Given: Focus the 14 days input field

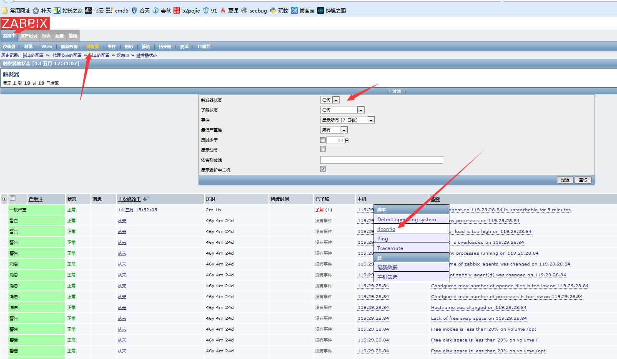Looking at the screenshot, I should tap(336, 140).
